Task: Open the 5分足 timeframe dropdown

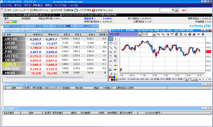Action: tap(154, 34)
